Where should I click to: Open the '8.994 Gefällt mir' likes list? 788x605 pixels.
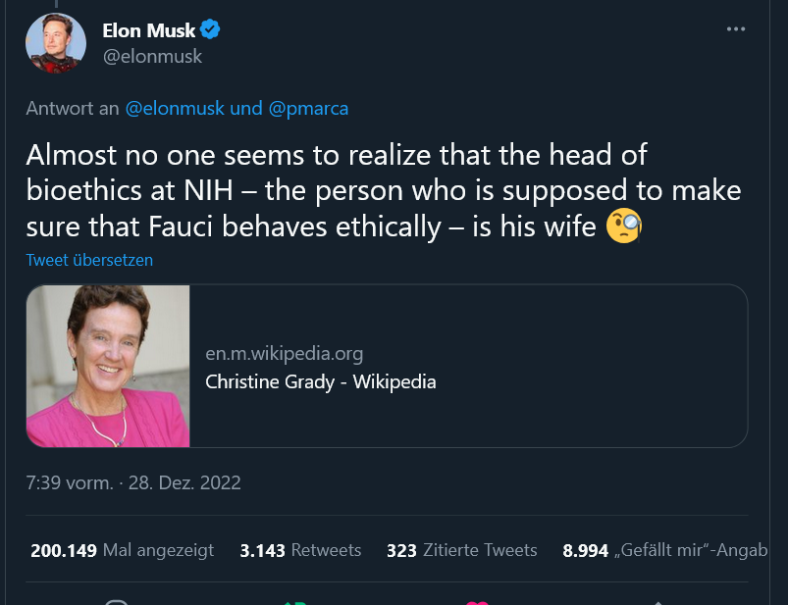(x=664, y=550)
